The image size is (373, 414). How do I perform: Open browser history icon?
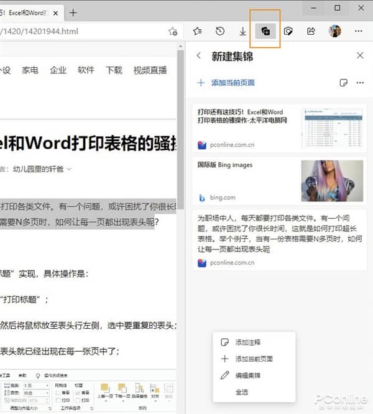tap(220, 31)
